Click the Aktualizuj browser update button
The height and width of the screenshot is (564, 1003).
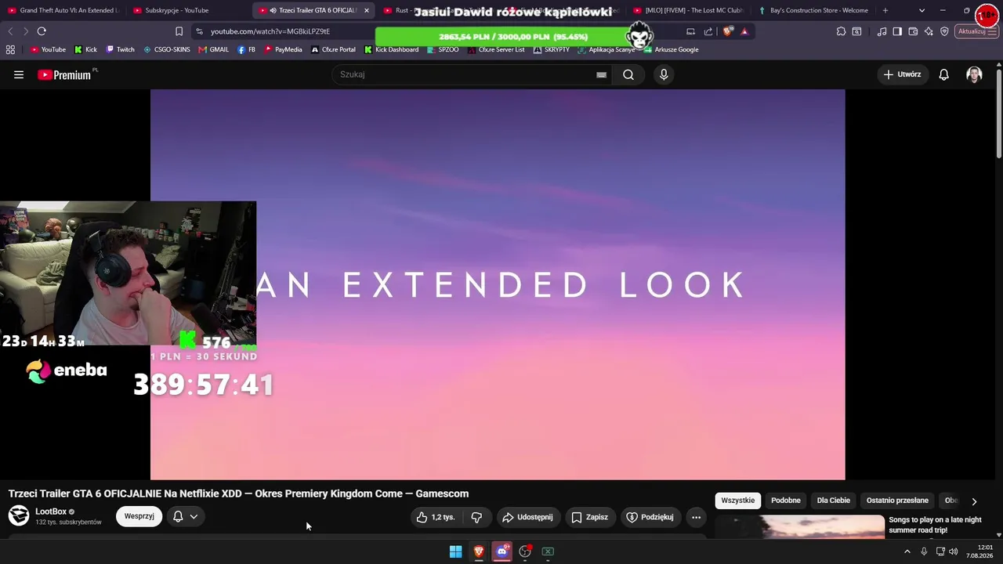(976, 31)
